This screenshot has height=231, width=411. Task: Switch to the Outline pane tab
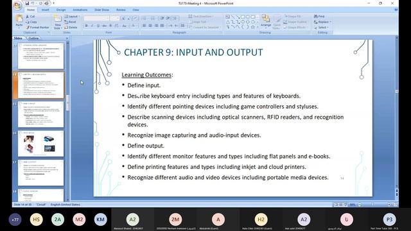pyautogui.click(x=33, y=38)
